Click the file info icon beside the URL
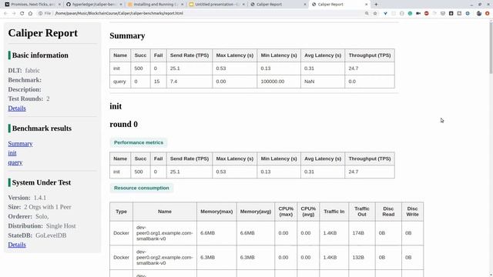Image resolution: width=493 pixels, height=277 pixels. tap(41, 14)
